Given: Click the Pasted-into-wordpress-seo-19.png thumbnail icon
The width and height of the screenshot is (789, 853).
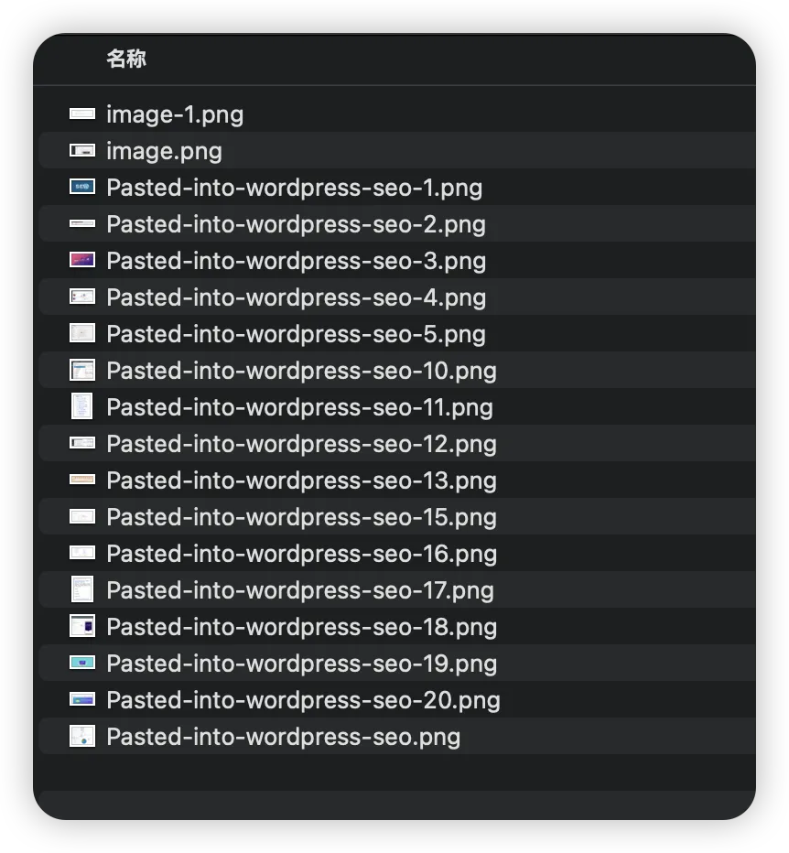Looking at the screenshot, I should [82, 663].
